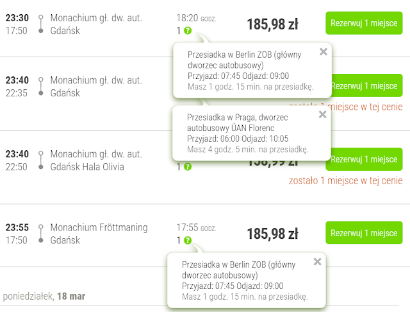The image size is (410, 312).
Task: Click the 23:55 departure time
Action: (17, 227)
